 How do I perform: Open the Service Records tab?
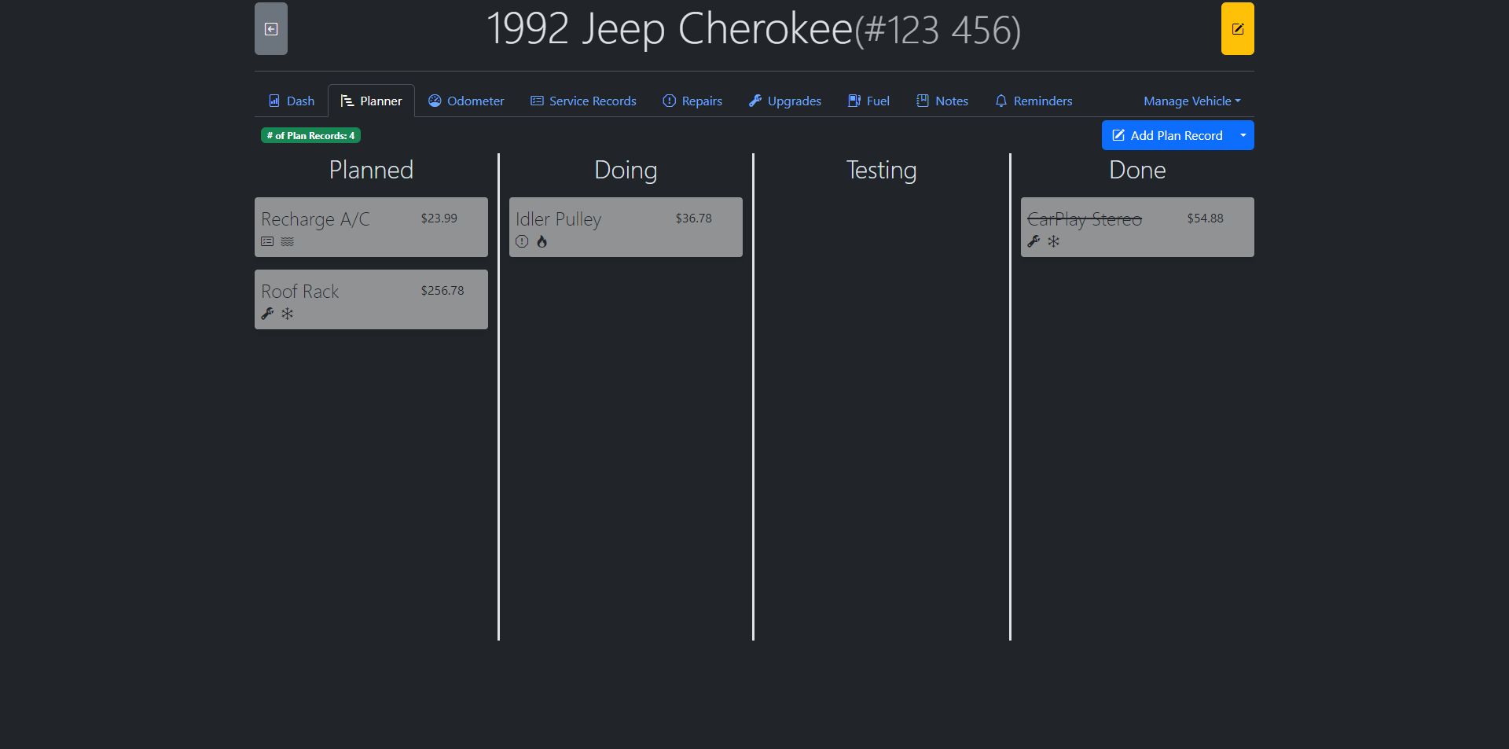pyautogui.click(x=583, y=101)
